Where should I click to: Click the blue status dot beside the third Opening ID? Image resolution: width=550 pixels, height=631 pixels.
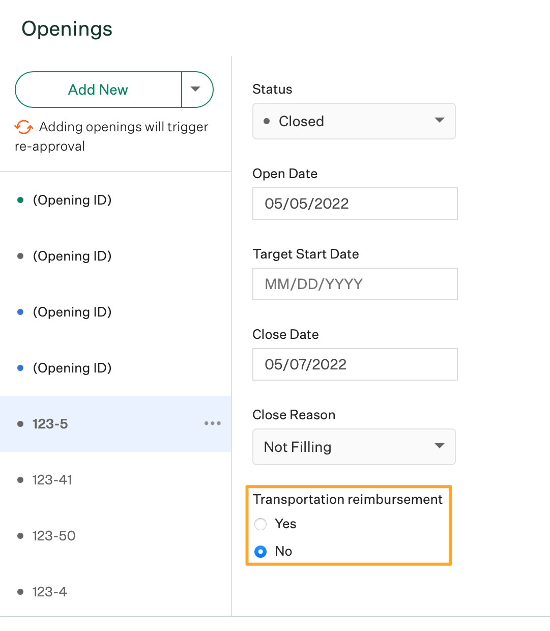coord(20,312)
